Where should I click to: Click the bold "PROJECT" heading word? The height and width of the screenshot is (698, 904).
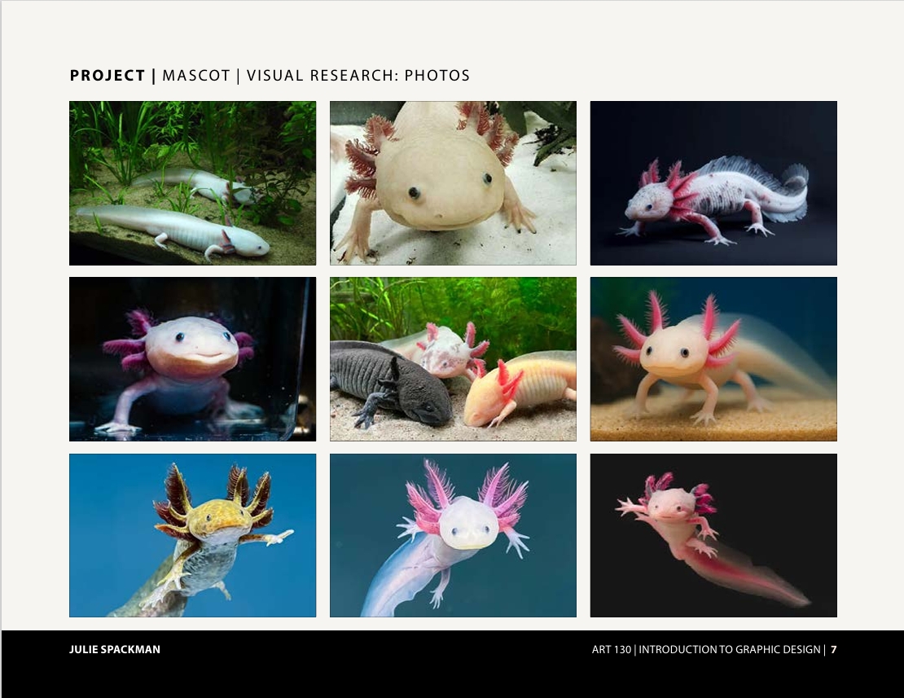(108, 76)
